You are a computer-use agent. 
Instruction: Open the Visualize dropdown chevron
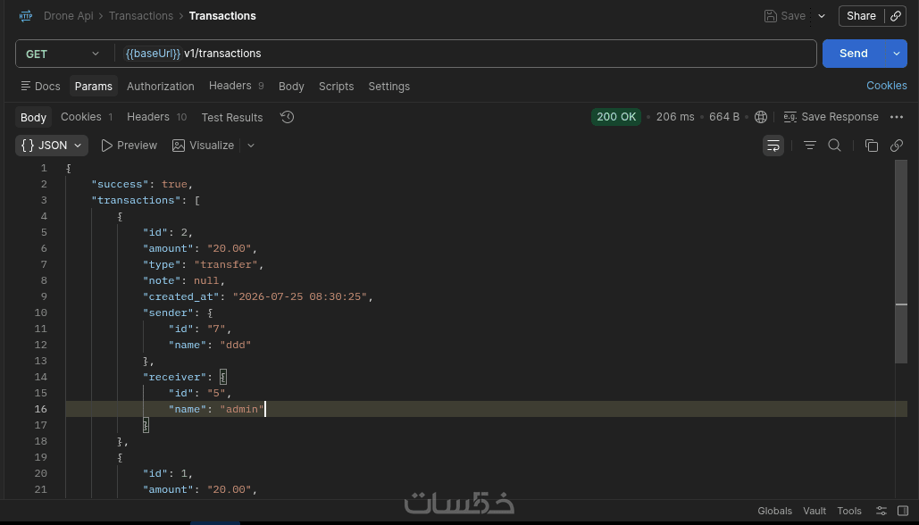[x=251, y=146]
